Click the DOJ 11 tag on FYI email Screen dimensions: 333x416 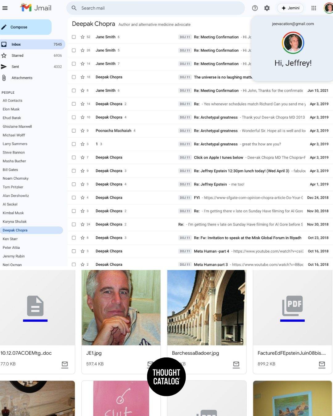[x=185, y=198]
